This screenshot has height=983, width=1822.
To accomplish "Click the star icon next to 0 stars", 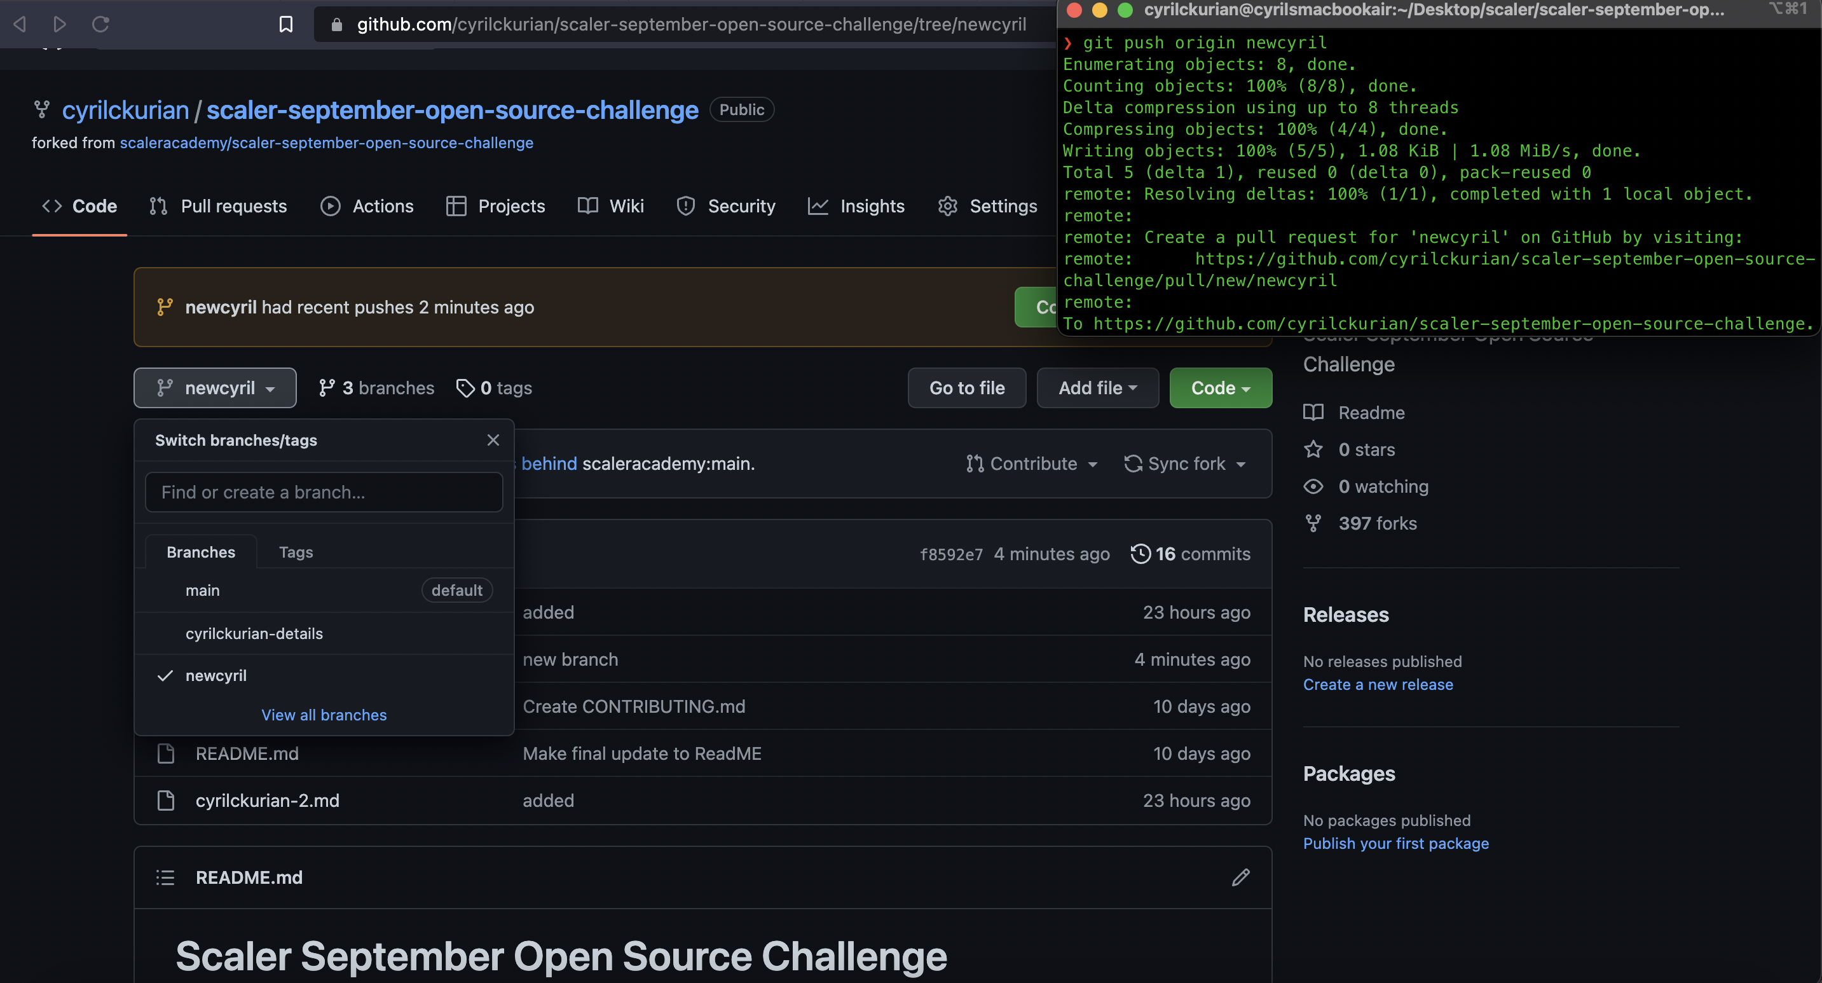I will tap(1313, 449).
